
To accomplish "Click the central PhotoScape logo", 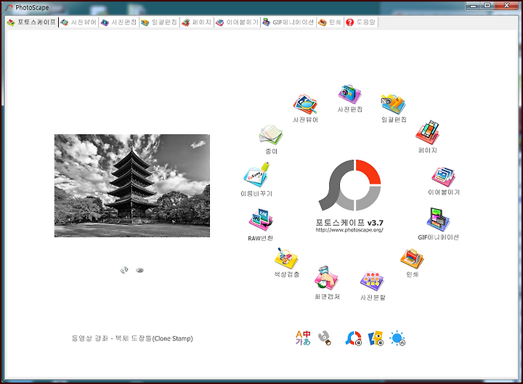I will [x=349, y=185].
